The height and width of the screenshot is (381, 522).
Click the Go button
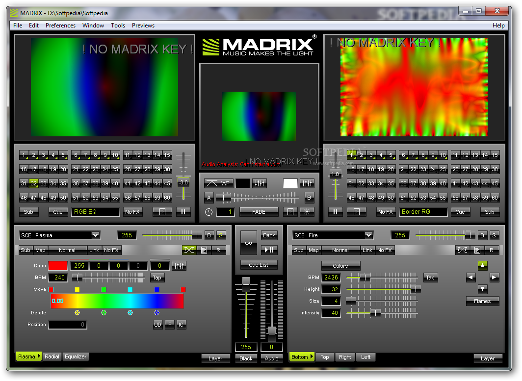click(249, 243)
